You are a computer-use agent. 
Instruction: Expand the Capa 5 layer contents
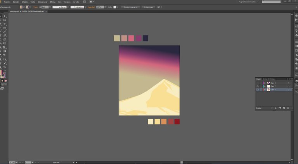coord(265,83)
